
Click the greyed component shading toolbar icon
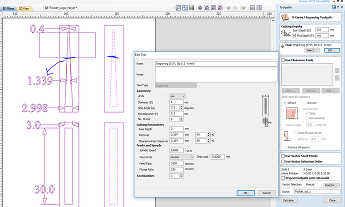228,8
